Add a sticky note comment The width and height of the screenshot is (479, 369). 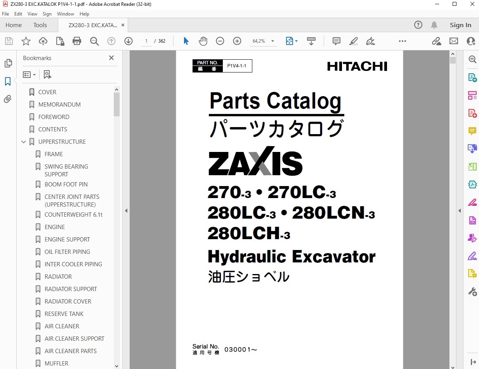tap(337, 41)
